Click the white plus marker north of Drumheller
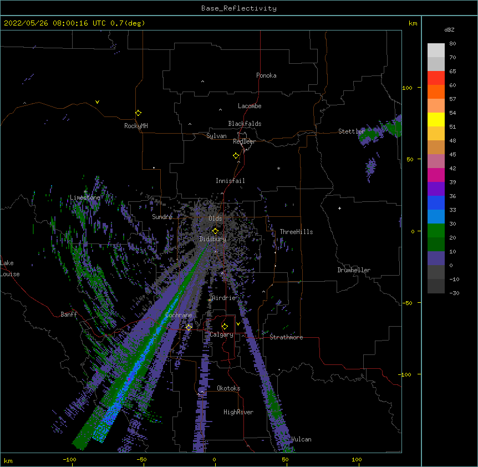The image size is (478, 467). pos(339,208)
